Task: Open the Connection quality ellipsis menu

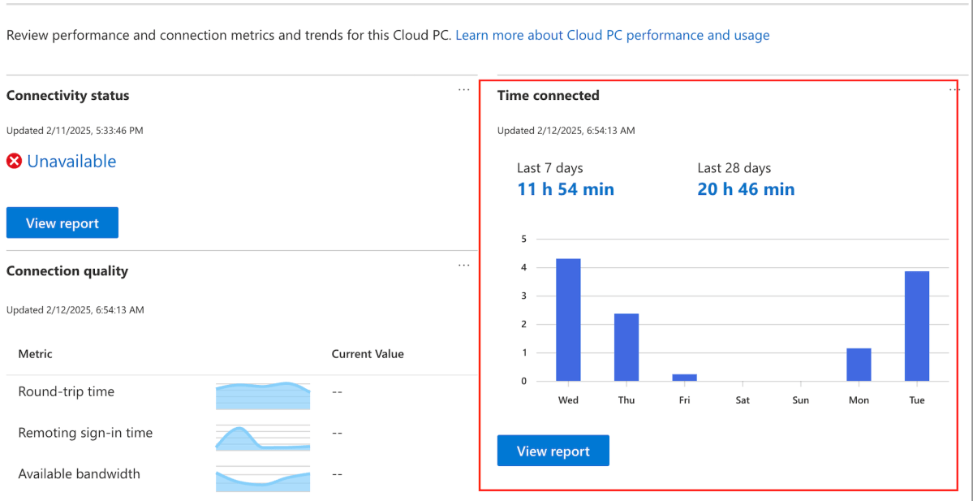Action: [463, 265]
